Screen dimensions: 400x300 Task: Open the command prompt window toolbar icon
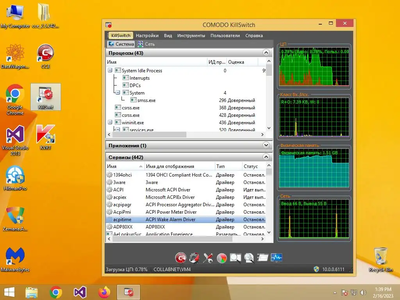tap(262, 258)
